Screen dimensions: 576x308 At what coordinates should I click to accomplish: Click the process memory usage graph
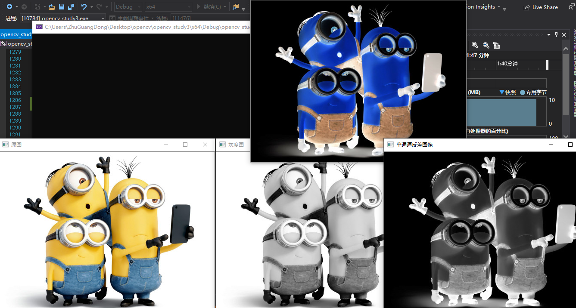point(506,111)
